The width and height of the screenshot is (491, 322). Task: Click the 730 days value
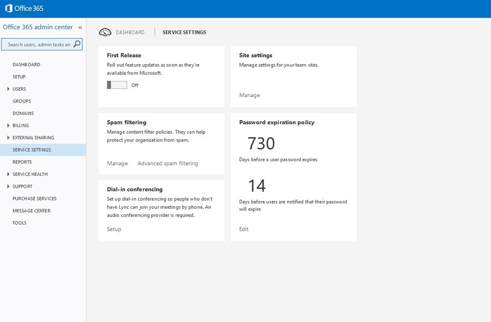pos(261,144)
